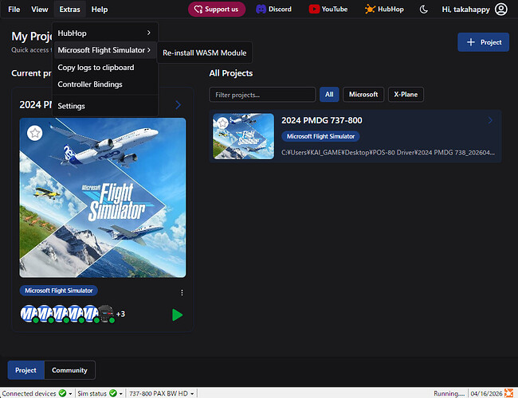Open the Discord link
Viewport: 518px width, 398px height.
pyautogui.click(x=274, y=10)
